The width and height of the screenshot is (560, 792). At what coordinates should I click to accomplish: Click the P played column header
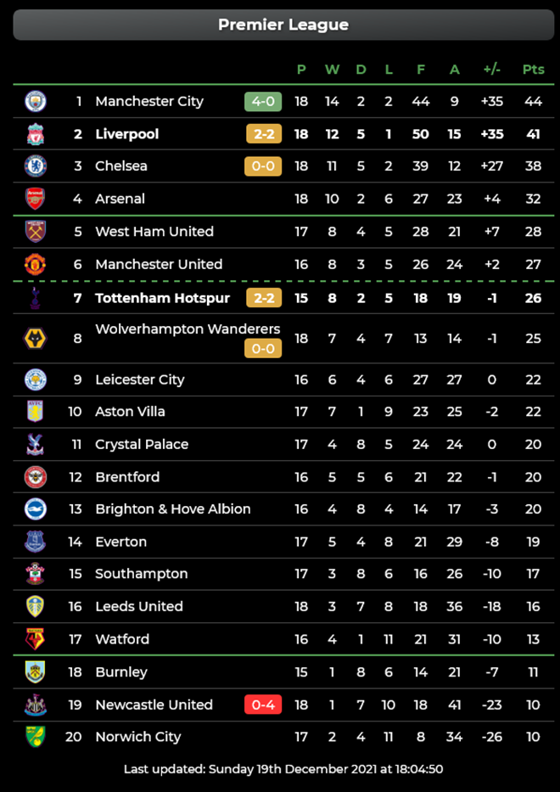pyautogui.click(x=300, y=70)
